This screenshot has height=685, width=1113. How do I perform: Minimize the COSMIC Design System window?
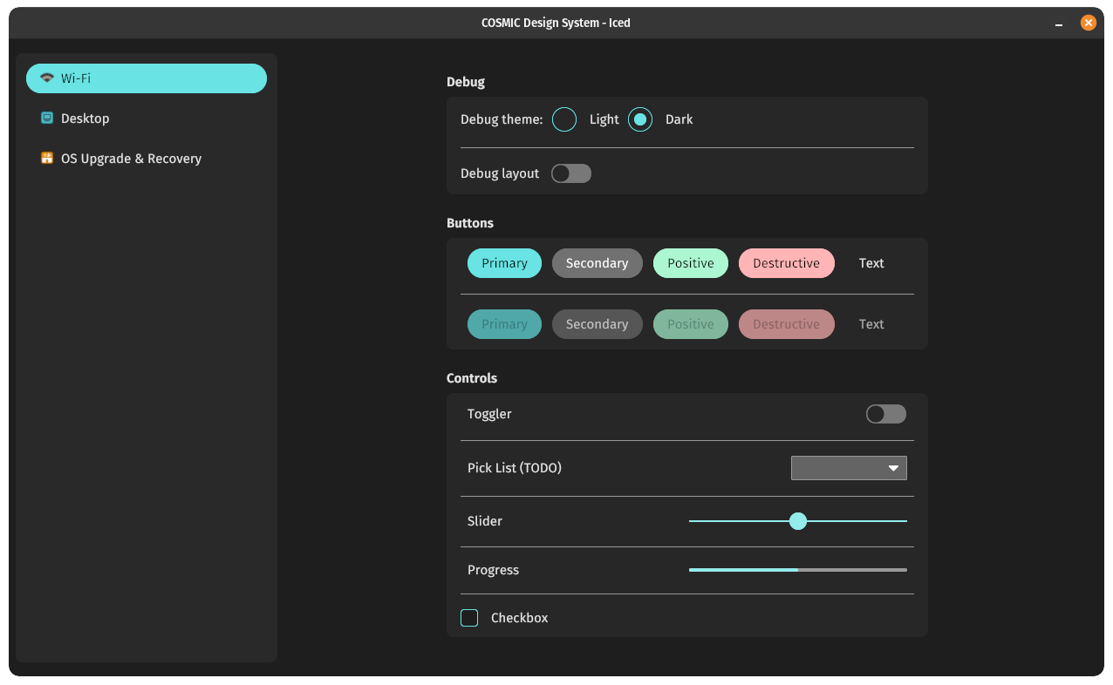click(1059, 24)
